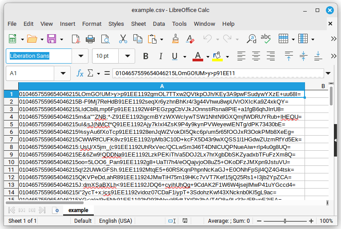The height and width of the screenshot is (229, 341).
Task: Click the Add new sheet icon
Action: 56,210
